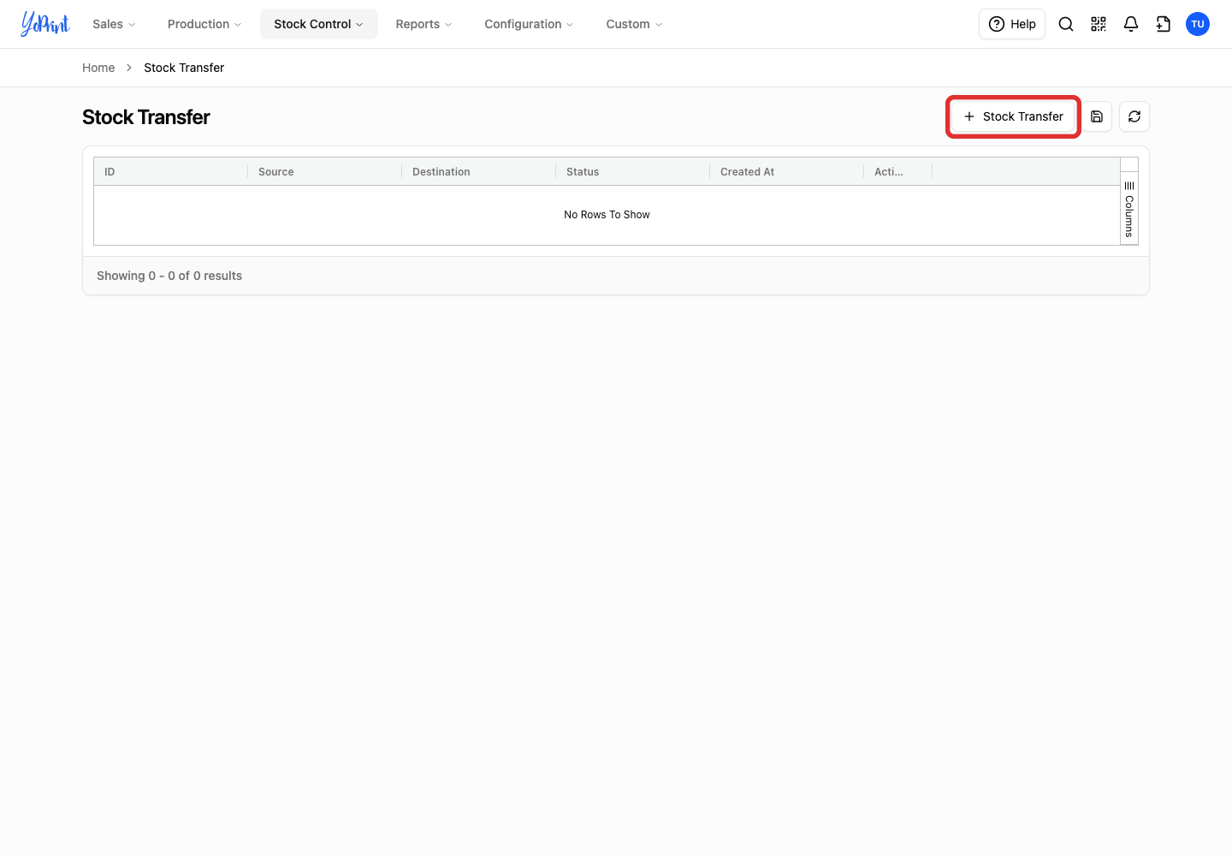
Task: Open the QR code scanner icon
Action: point(1099,24)
